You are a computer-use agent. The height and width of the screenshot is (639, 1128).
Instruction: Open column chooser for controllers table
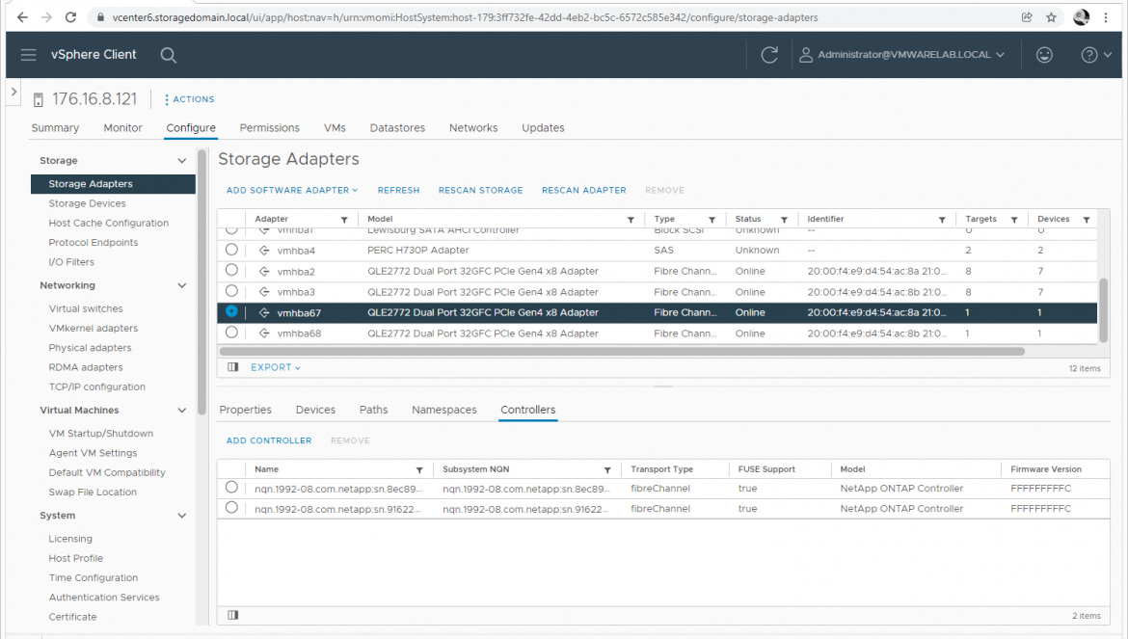tap(233, 615)
